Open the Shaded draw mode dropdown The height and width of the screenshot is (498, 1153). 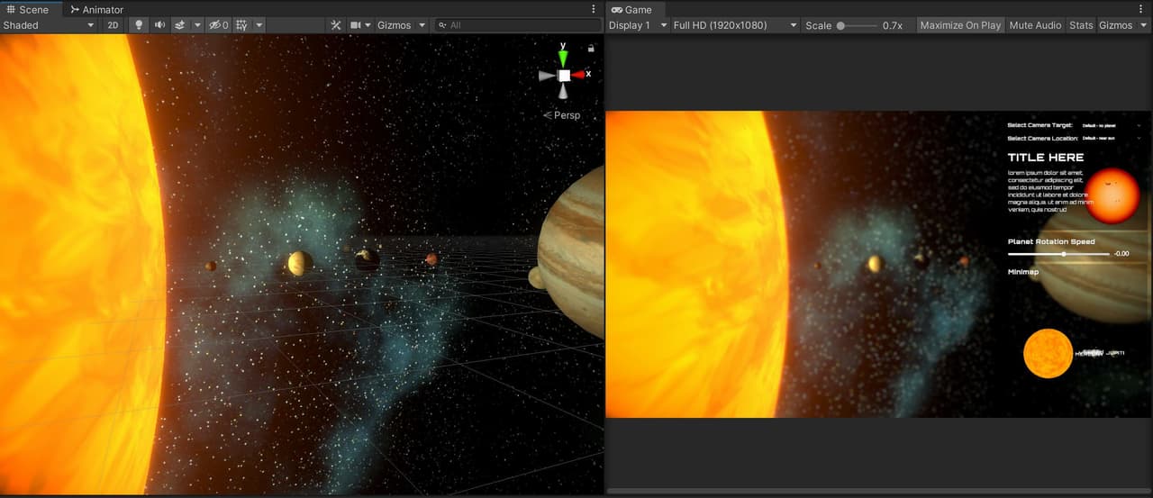coord(49,25)
